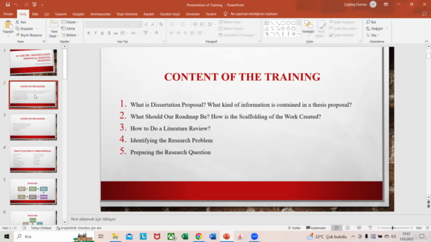The width and height of the screenshot is (431, 242).
Task: Click the Windows Start button
Action: click(7, 236)
